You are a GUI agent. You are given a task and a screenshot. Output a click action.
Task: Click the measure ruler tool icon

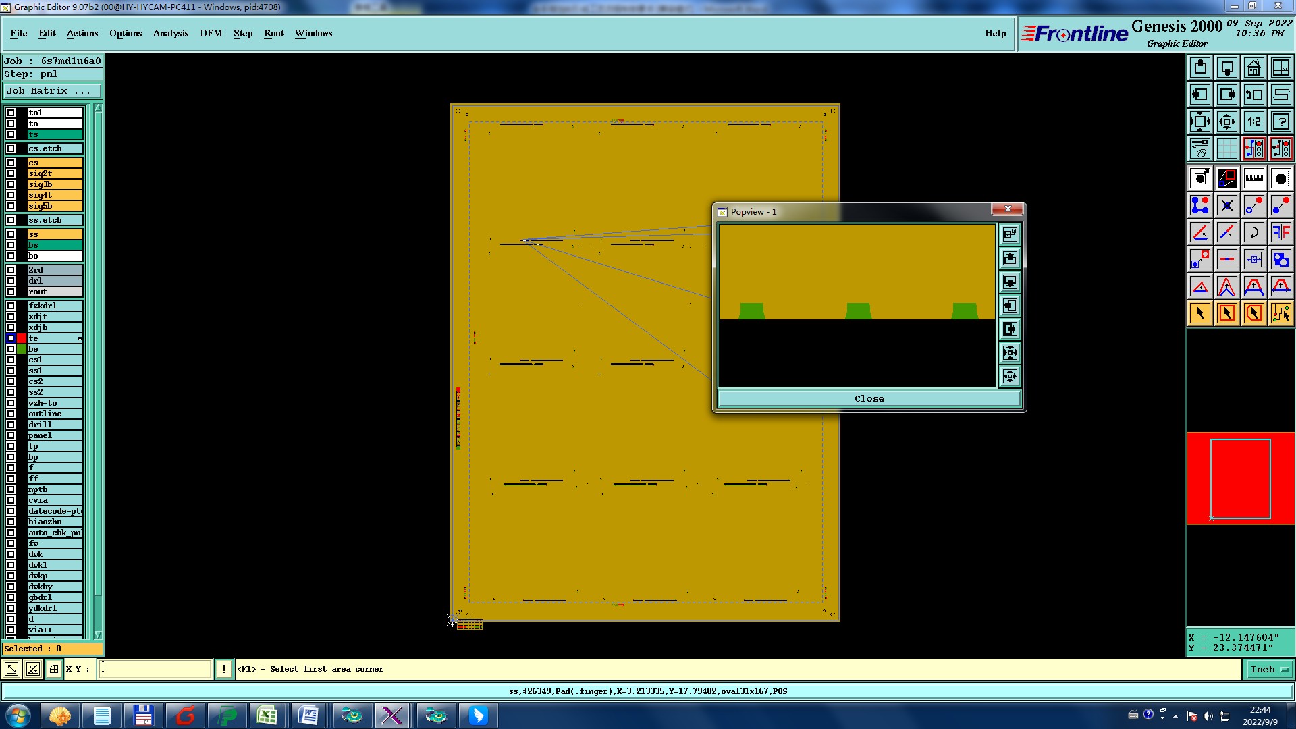[x=1253, y=178]
